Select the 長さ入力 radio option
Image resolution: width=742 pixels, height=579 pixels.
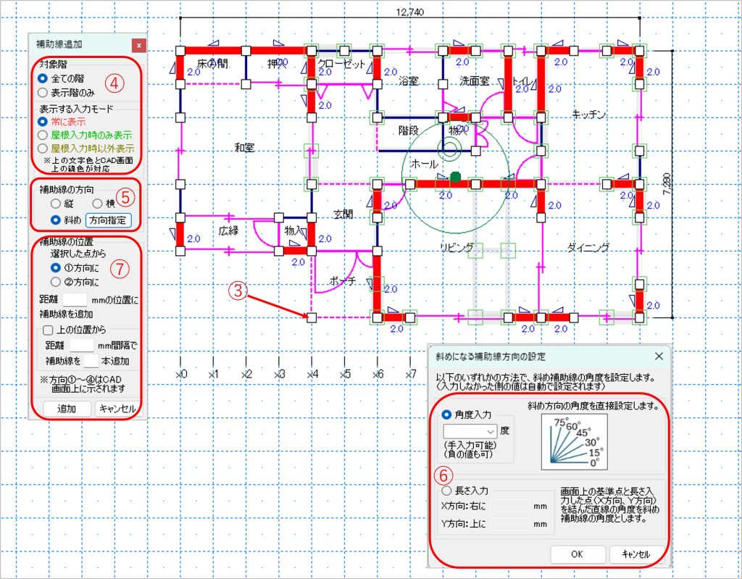(x=446, y=491)
